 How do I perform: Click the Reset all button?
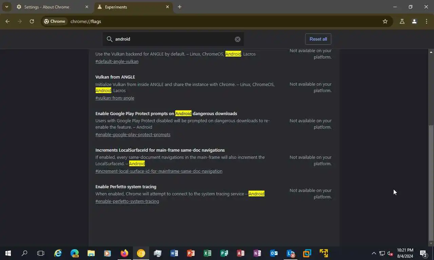(x=318, y=39)
